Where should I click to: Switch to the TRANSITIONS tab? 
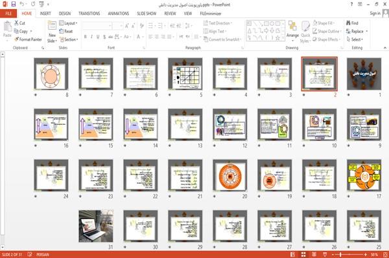[89, 14]
